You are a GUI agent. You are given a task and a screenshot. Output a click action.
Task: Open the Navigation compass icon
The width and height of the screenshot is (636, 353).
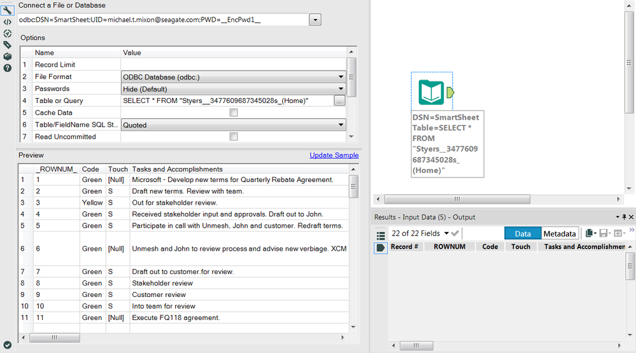coord(7,33)
